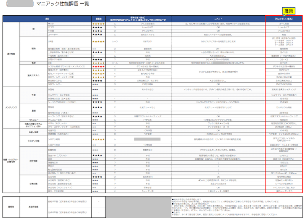Image resolution: width=306 pixels, height=219 pixels.
Task: Click the サッシ item cell
Action: [70, 24]
